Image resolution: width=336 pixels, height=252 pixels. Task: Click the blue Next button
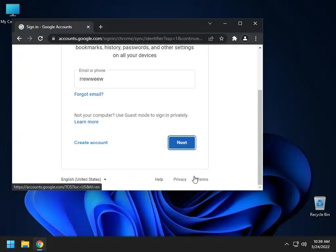[182, 143]
